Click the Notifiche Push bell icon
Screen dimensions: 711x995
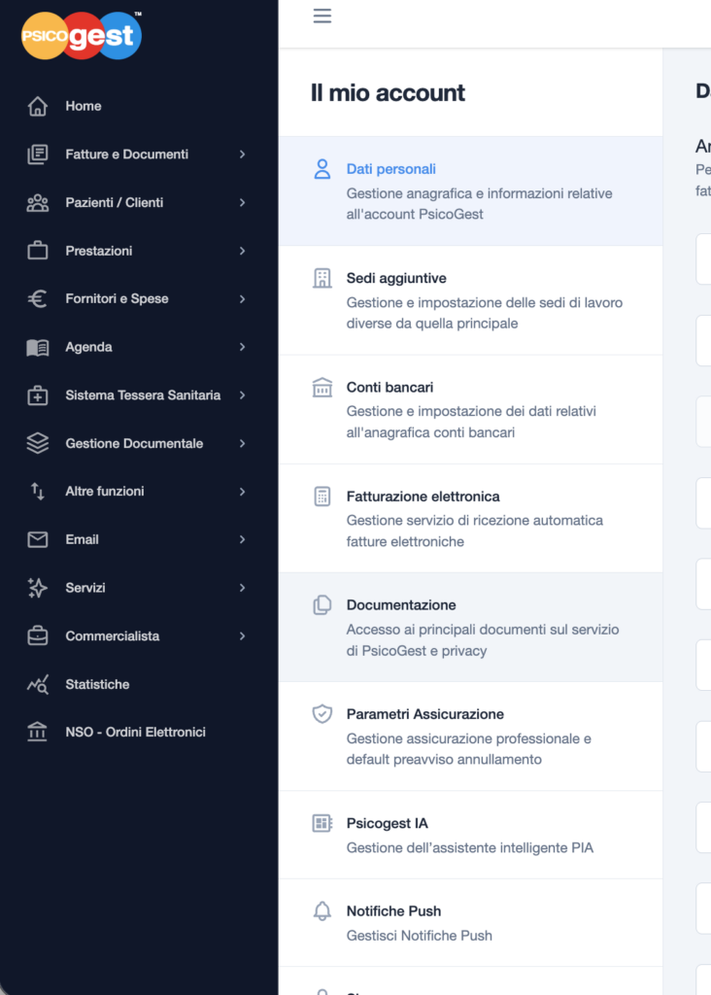pyautogui.click(x=322, y=911)
